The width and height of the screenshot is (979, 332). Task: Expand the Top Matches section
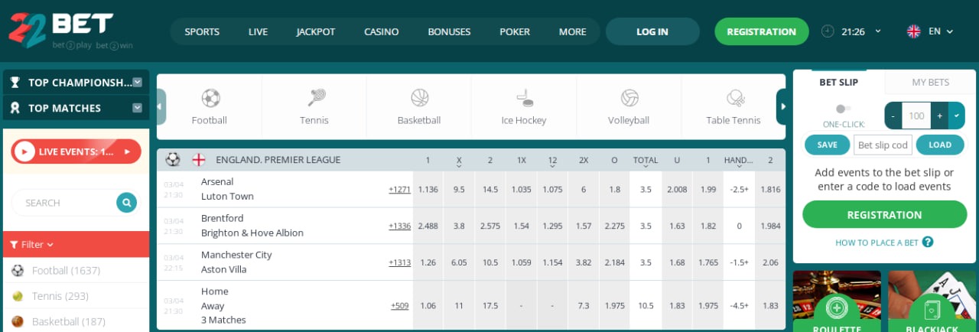pos(137,108)
